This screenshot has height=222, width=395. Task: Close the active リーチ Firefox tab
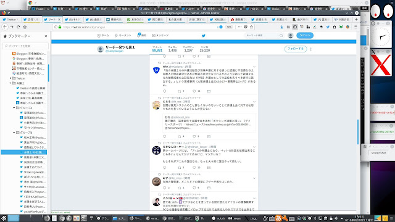tap(59, 19)
